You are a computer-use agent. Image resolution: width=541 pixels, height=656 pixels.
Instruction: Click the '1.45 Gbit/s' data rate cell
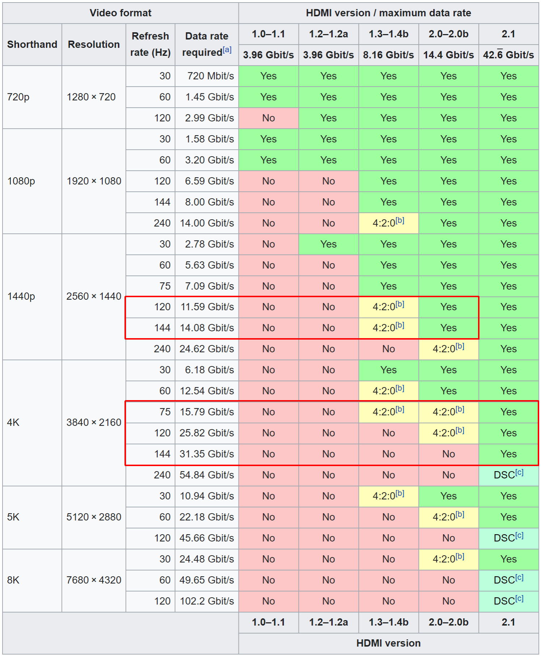[207, 97]
